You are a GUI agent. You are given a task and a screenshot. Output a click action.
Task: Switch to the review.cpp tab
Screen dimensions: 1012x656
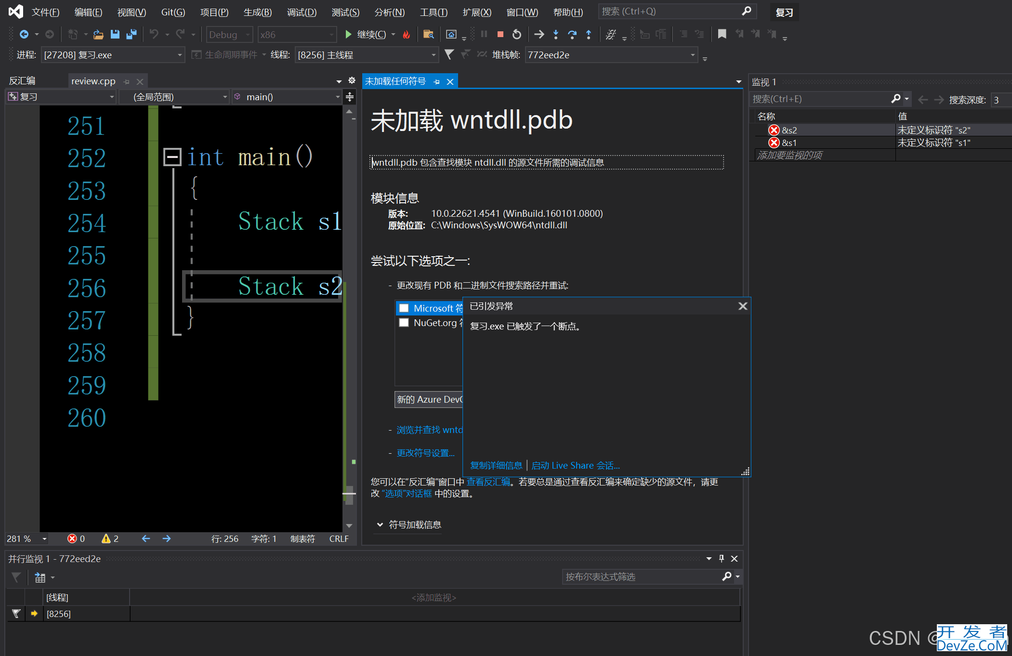point(93,81)
